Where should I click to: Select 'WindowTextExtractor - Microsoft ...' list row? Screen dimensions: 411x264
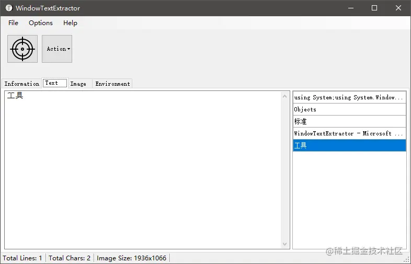(x=349, y=133)
